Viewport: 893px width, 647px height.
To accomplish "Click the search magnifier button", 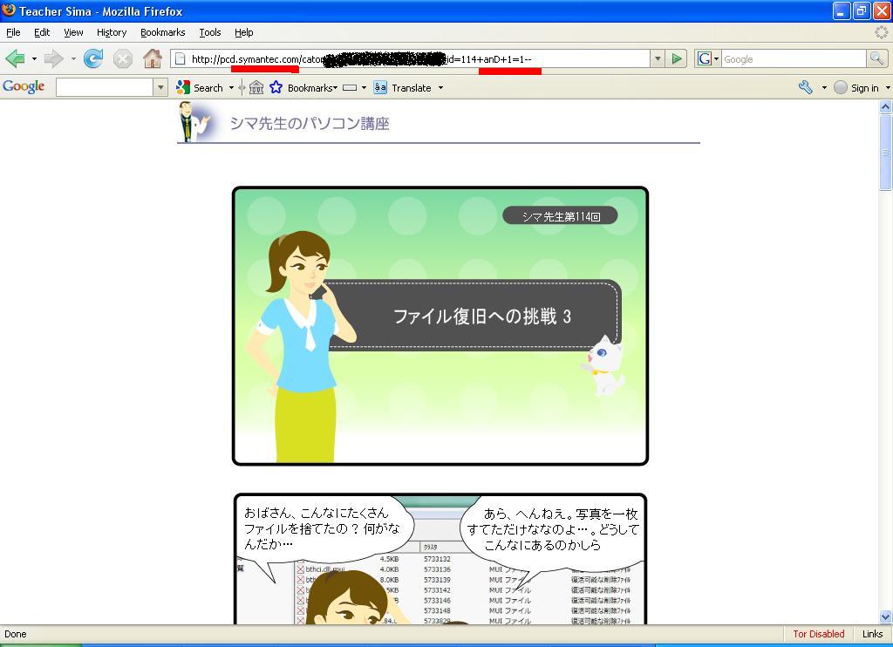I will click(876, 58).
